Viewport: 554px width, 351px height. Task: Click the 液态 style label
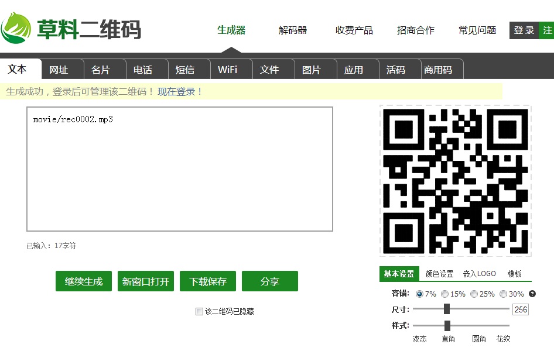pos(419,339)
